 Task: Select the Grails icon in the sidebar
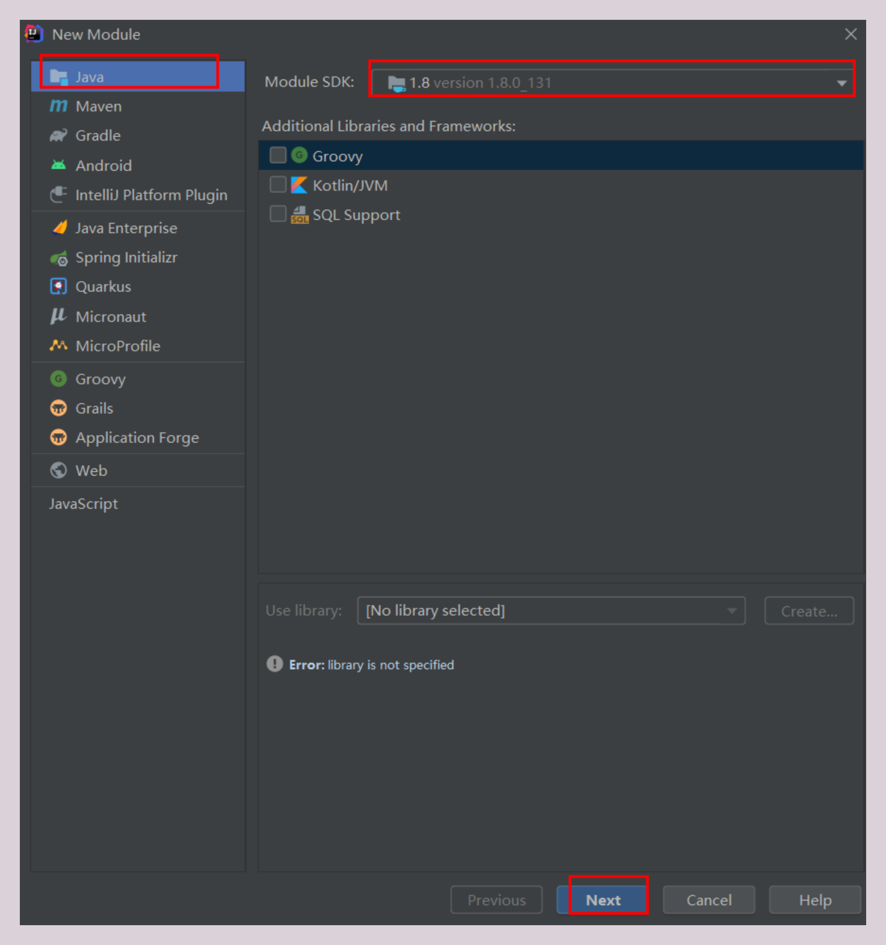pos(59,408)
